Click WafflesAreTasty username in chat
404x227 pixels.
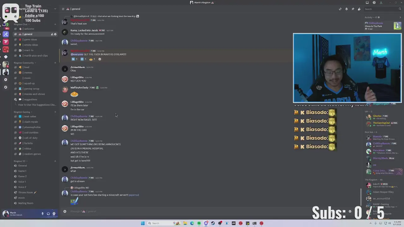click(x=79, y=88)
